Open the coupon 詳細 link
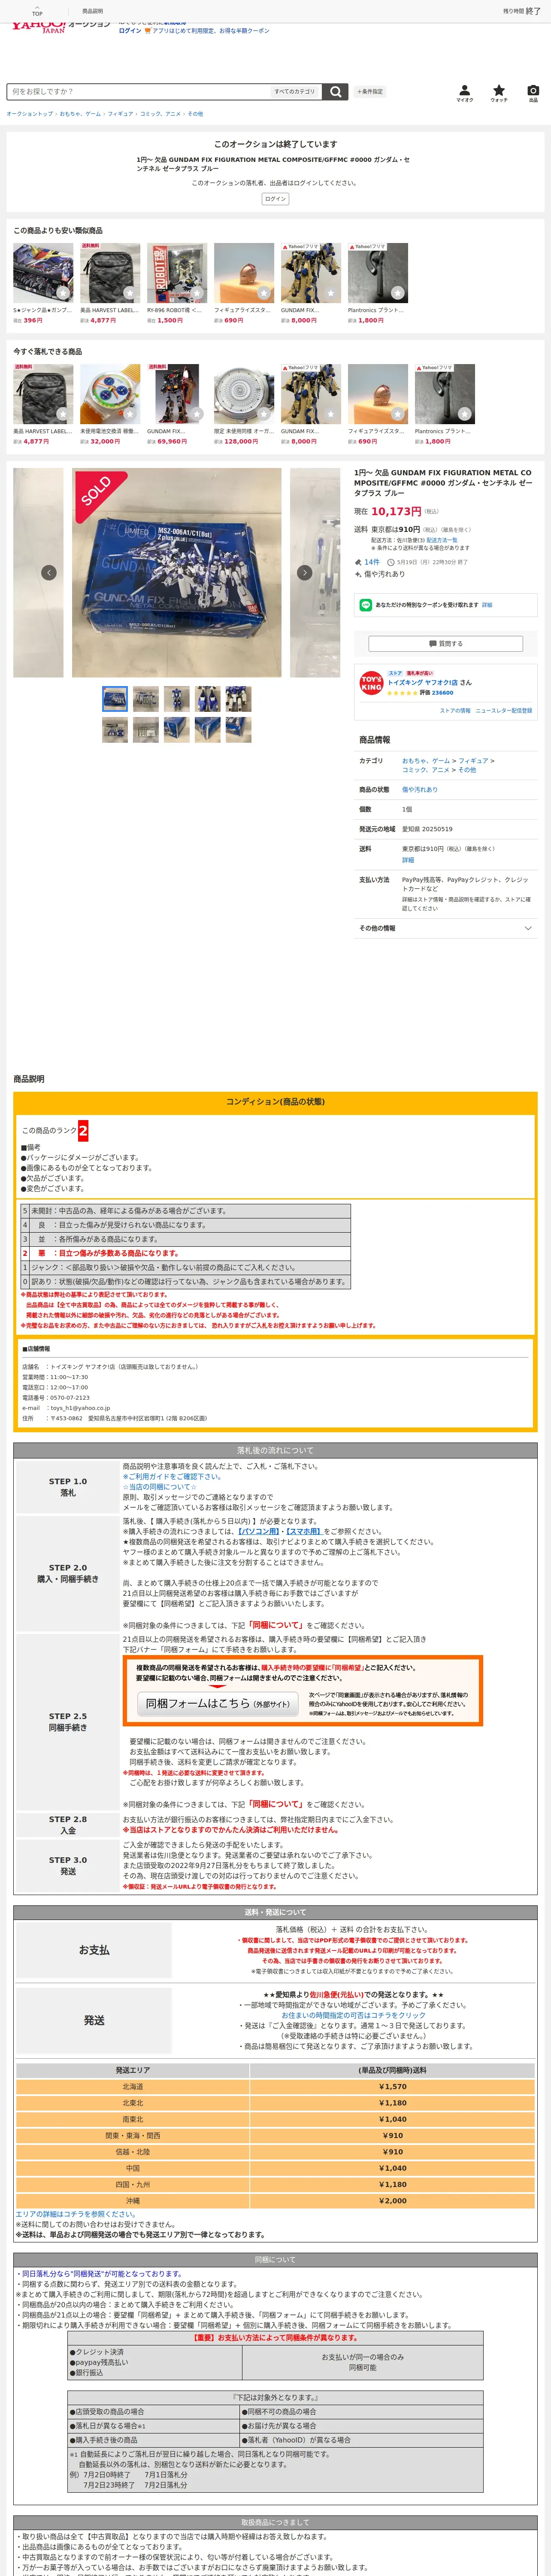The height and width of the screenshot is (2576, 551). click(487, 605)
